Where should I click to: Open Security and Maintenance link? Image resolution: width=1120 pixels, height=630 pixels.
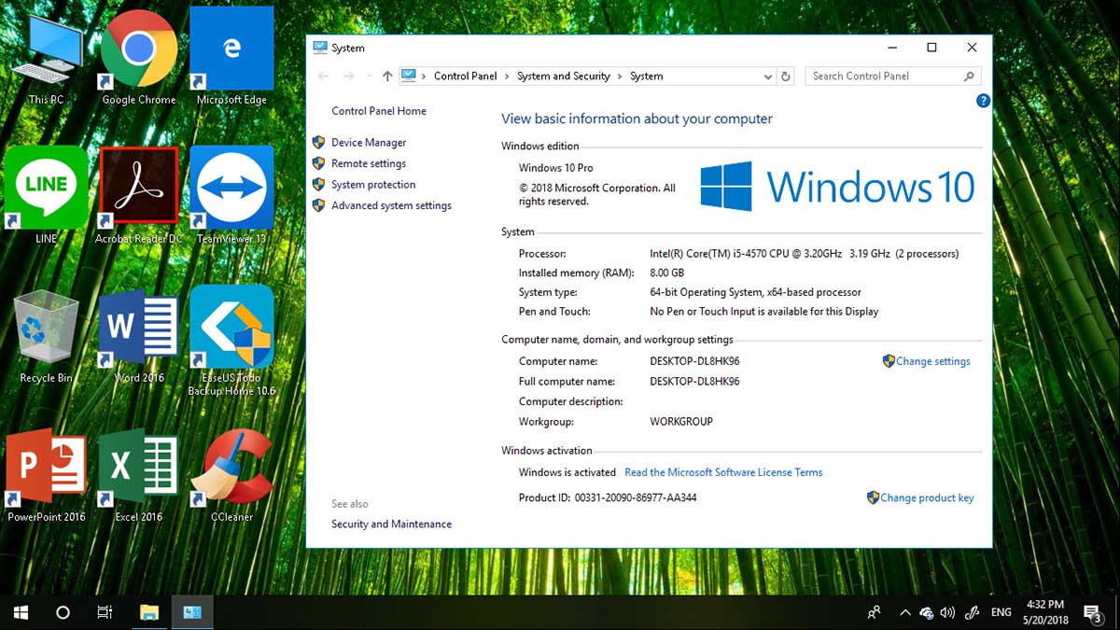pos(391,525)
